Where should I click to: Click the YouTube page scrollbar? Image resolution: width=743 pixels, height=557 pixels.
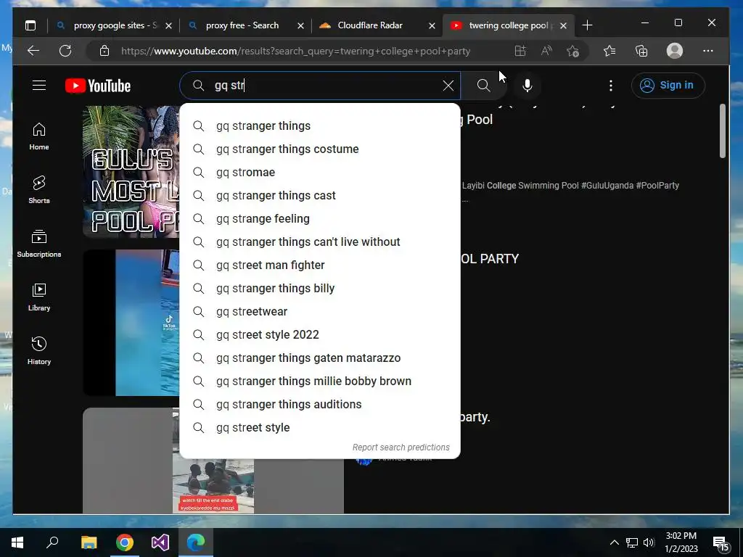(x=722, y=131)
